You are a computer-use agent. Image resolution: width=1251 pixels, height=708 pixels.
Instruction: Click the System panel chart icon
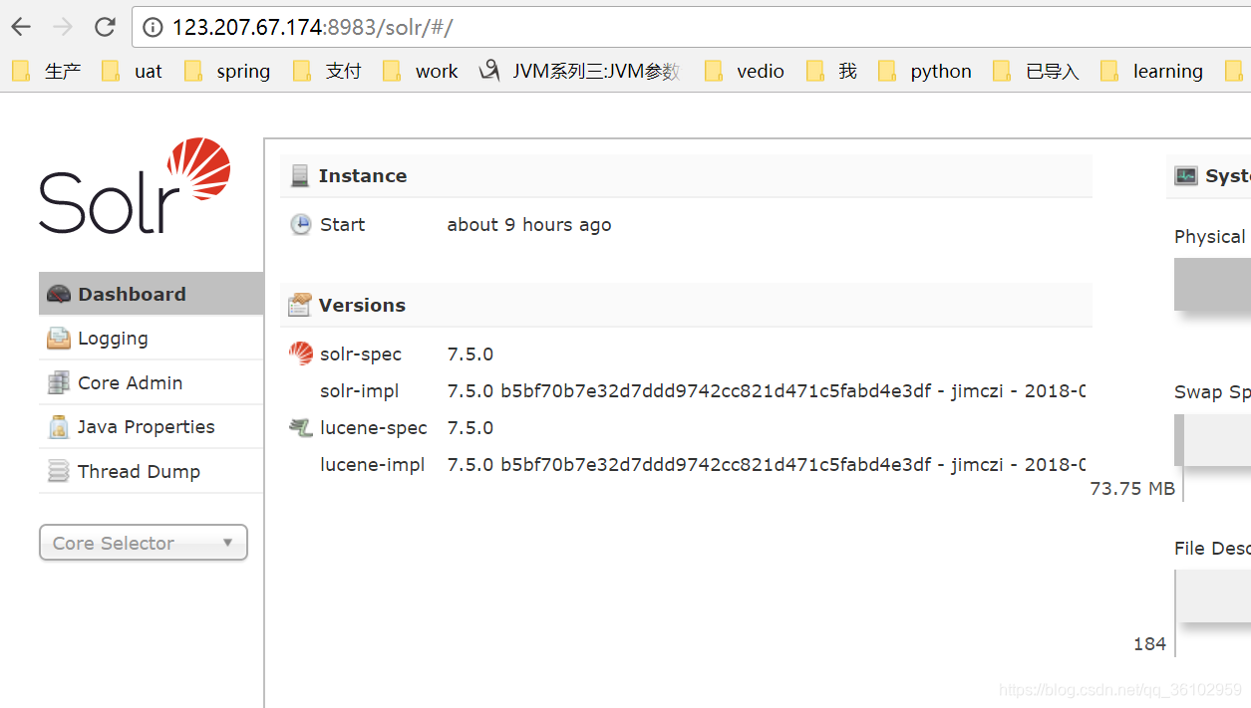[1185, 174]
